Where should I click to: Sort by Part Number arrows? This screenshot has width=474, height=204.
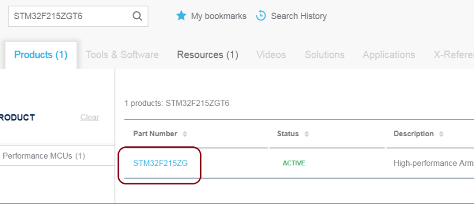coord(185,134)
